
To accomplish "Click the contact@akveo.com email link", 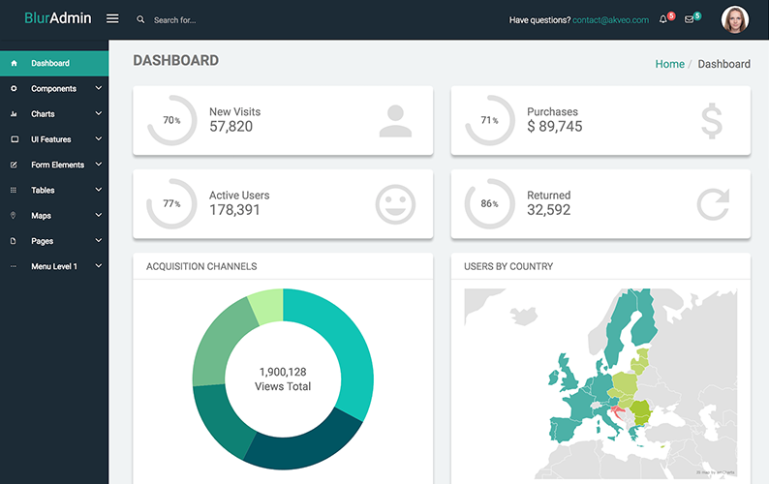I will 610,19.
